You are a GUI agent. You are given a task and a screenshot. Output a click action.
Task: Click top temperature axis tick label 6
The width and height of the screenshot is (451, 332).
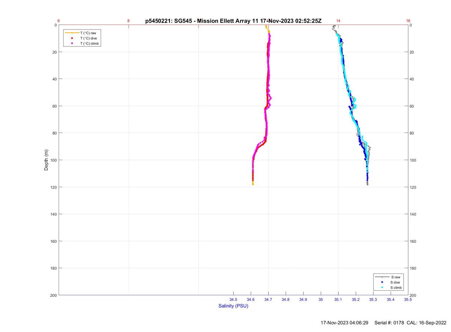[x=59, y=21]
